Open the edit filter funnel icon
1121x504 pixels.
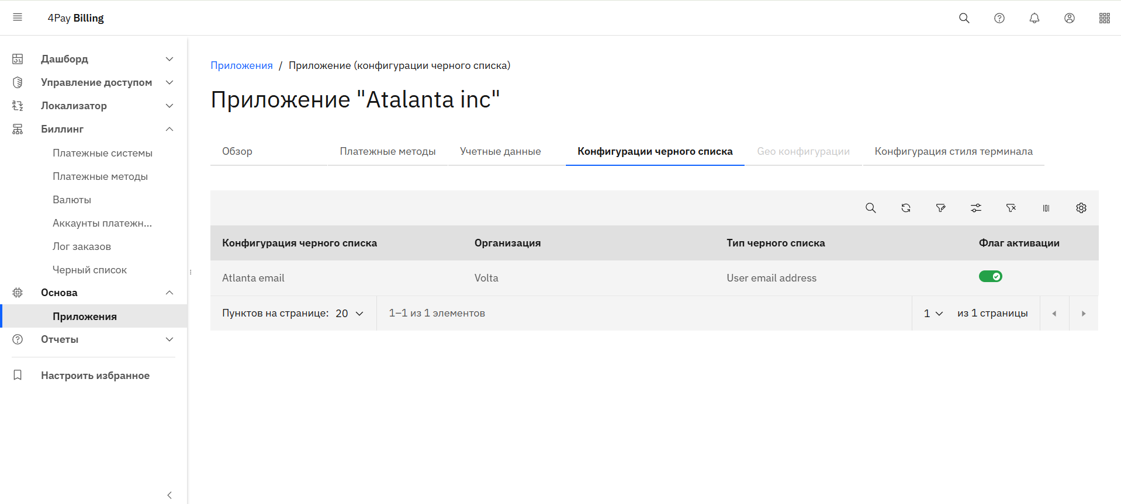(940, 208)
